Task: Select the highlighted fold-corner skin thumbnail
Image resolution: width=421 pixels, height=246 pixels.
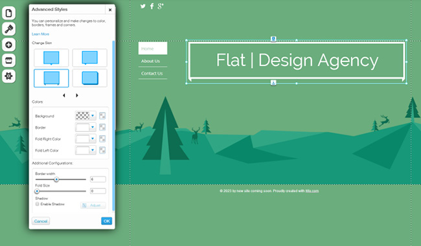Action: 51,78
